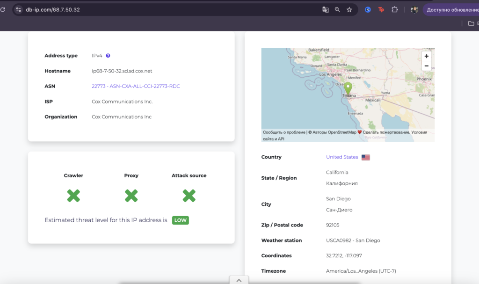The width and height of the screenshot is (479, 284).
Task: Select the zip code 92105
Action: pyautogui.click(x=333, y=225)
